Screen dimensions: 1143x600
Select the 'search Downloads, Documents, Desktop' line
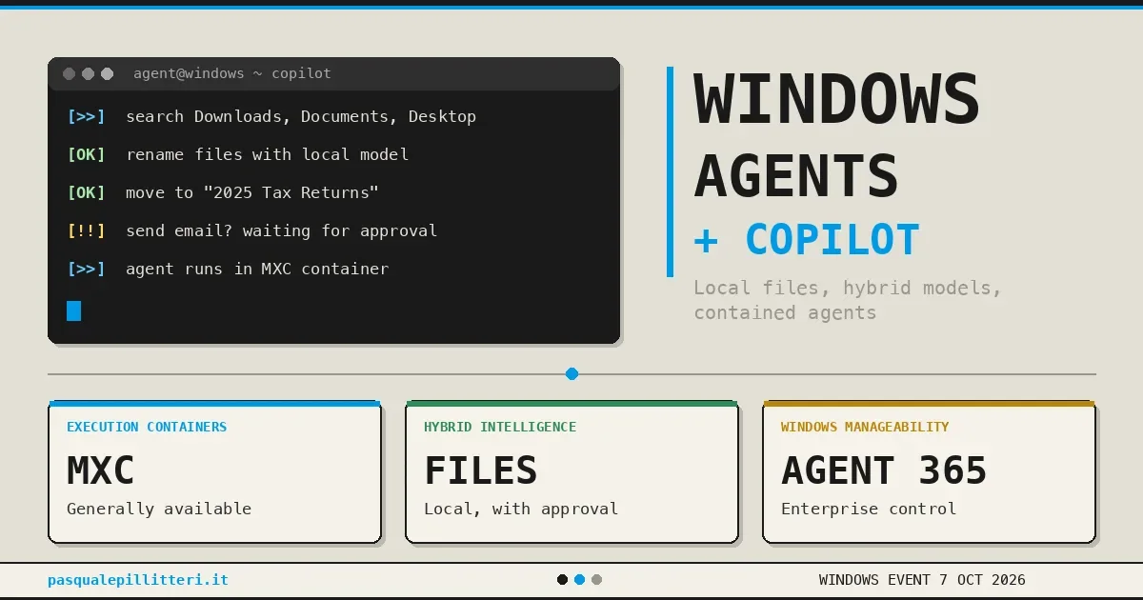301,116
